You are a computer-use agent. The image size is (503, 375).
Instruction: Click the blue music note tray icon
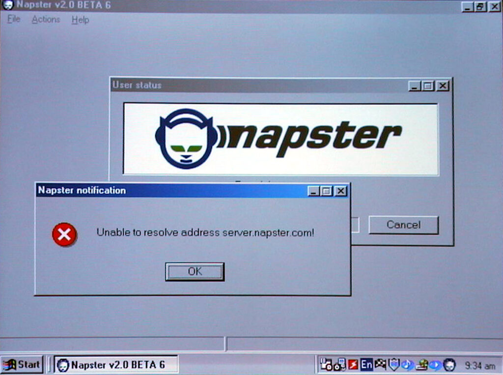click(407, 365)
